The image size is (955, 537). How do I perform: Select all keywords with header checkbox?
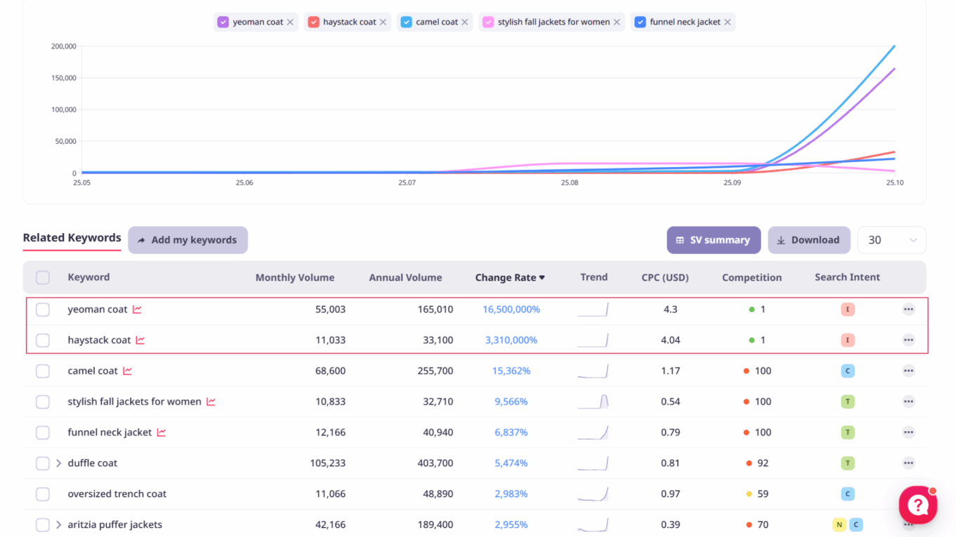pos(43,277)
